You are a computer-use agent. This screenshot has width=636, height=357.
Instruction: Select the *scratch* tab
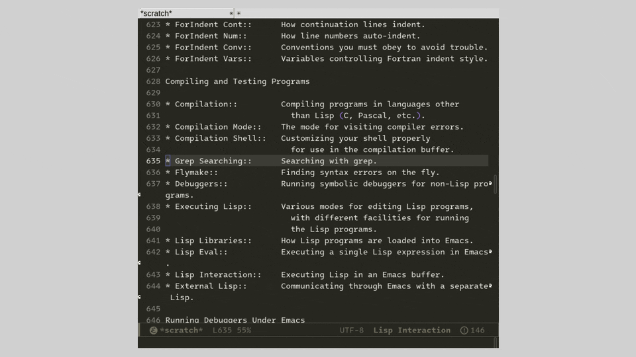pyautogui.click(x=179, y=13)
